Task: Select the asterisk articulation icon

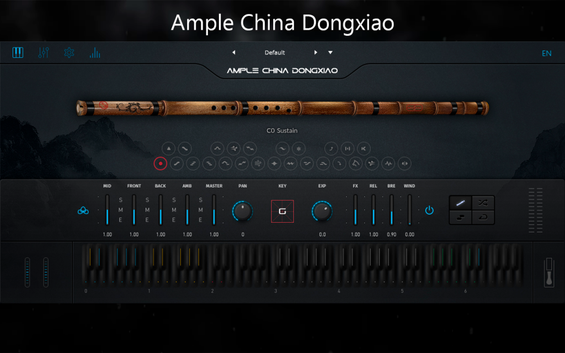Action: pos(299,148)
